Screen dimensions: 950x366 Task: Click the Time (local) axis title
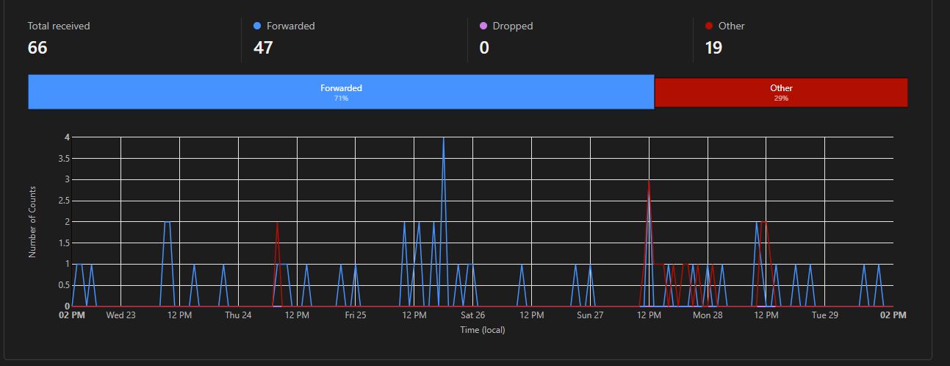click(x=483, y=330)
